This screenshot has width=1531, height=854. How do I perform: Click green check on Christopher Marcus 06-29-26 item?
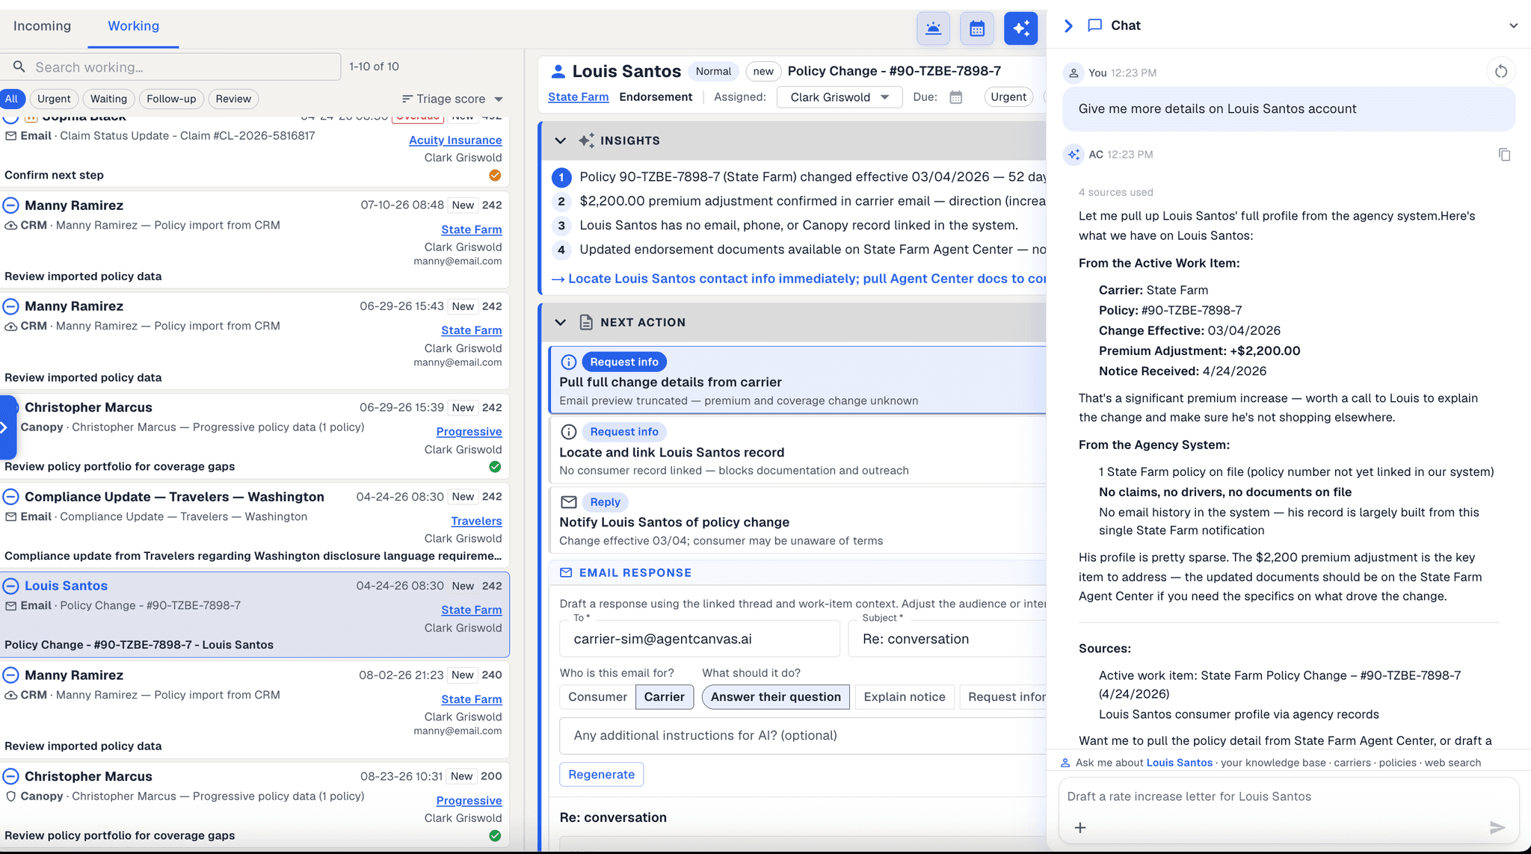tap(495, 467)
